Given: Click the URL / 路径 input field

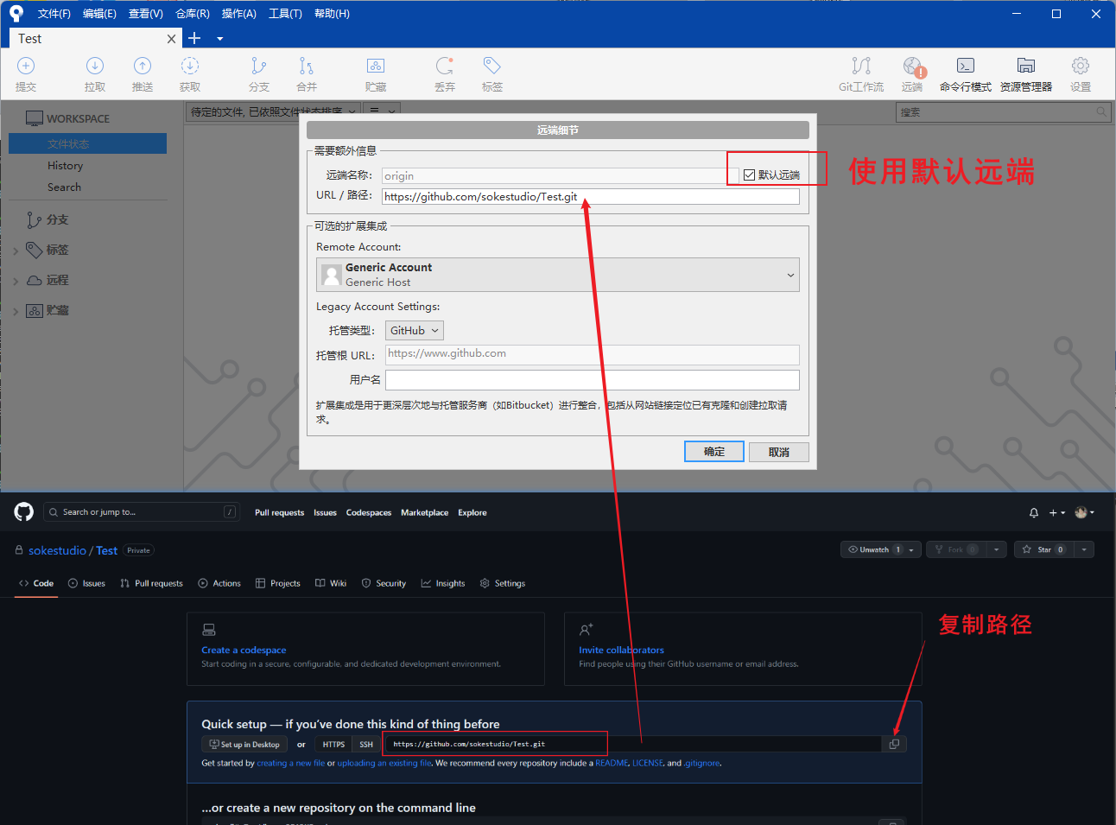Looking at the screenshot, I should (x=591, y=195).
